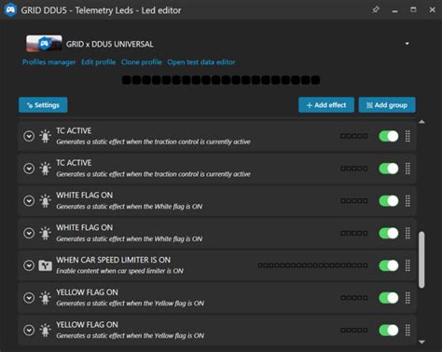Expand the second WHITE FLAG ON effect
The width and height of the screenshot is (442, 352).
tap(29, 233)
